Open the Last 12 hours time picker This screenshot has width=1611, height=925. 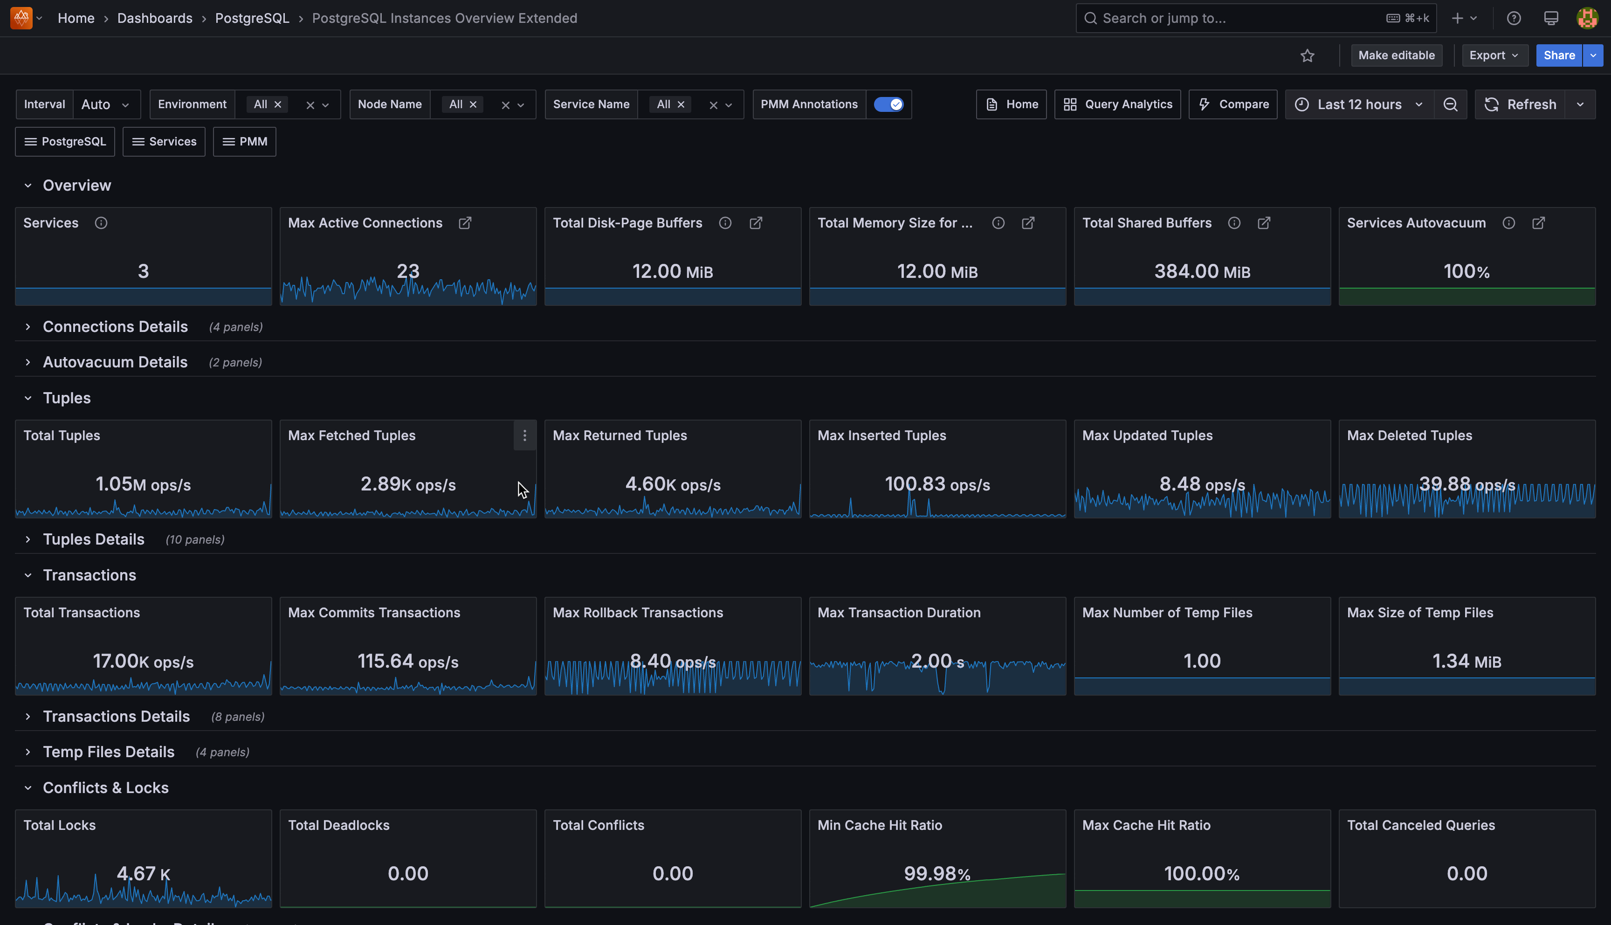pos(1359,105)
